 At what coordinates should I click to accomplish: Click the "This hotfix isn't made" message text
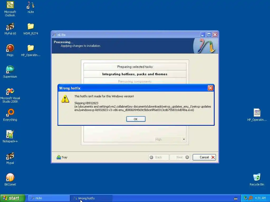coord(104,96)
